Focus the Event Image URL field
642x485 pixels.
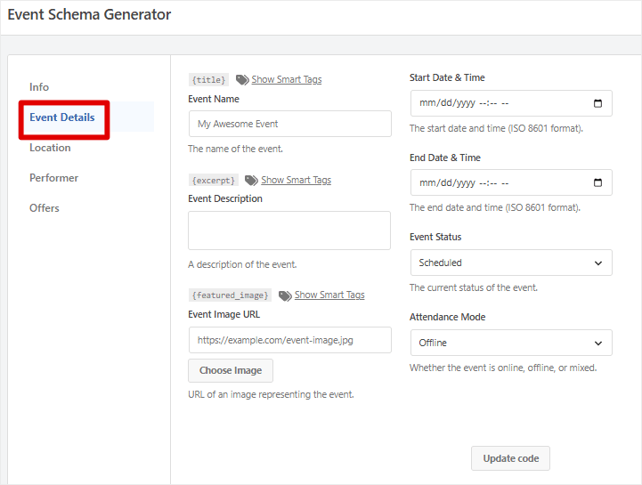coord(290,340)
